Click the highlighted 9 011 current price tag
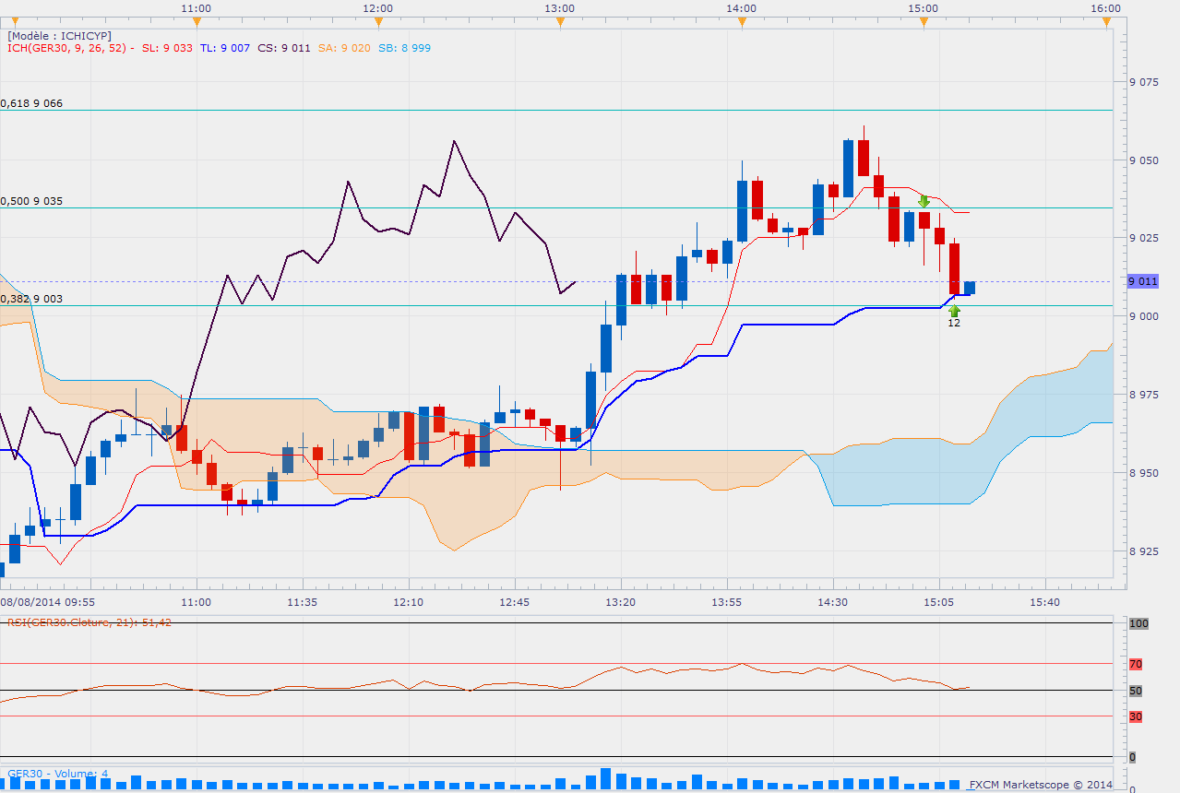The height and width of the screenshot is (793, 1180). (x=1144, y=281)
